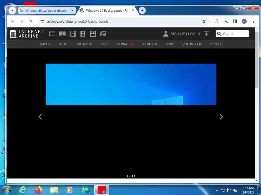Click the SIGN UP link
Screen dimensions: 261x195
(x=178, y=34)
